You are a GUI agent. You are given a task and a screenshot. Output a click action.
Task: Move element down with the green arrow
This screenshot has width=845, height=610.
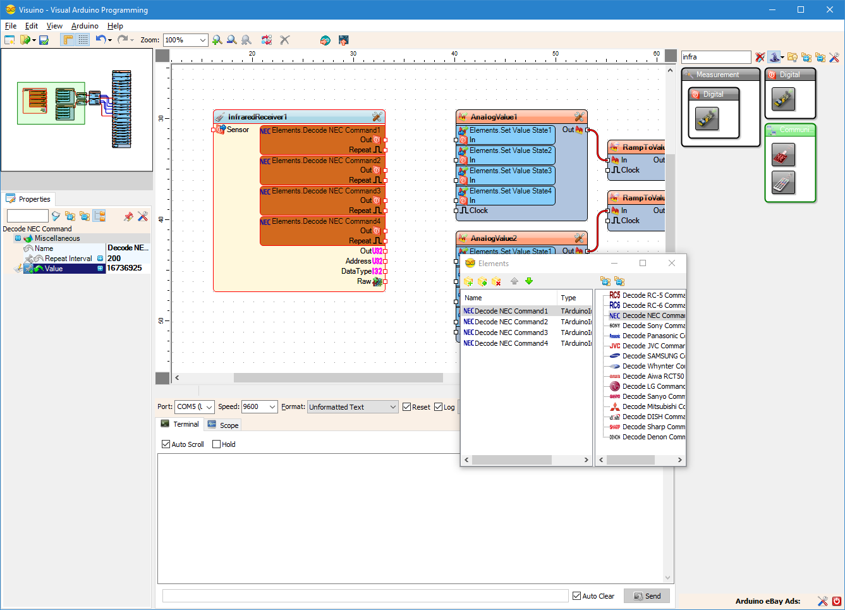coord(530,281)
